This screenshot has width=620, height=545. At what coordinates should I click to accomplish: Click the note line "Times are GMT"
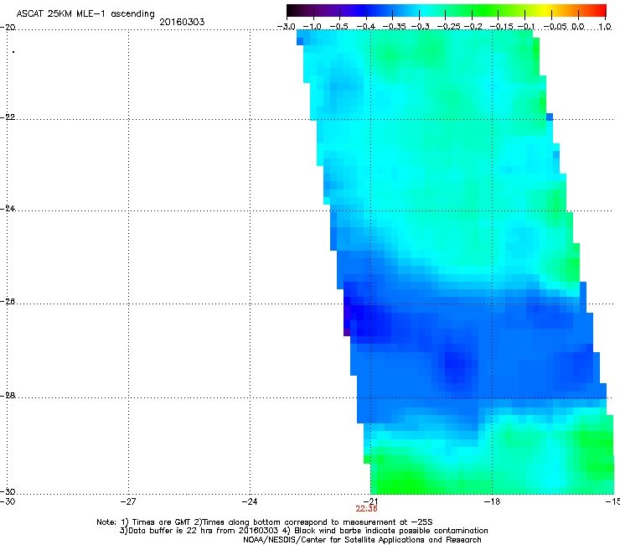point(162,522)
